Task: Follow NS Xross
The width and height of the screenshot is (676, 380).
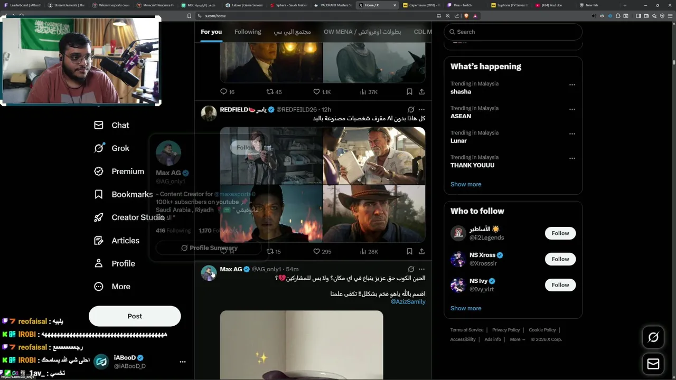Action: [560, 259]
